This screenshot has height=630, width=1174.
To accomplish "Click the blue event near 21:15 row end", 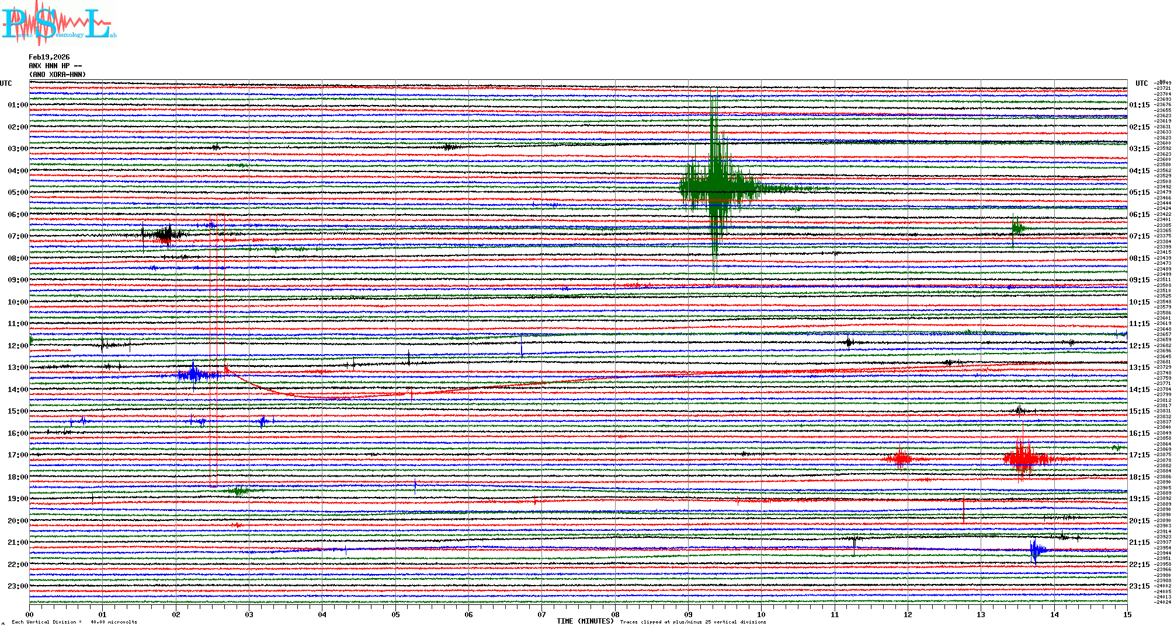I will click(x=1036, y=549).
